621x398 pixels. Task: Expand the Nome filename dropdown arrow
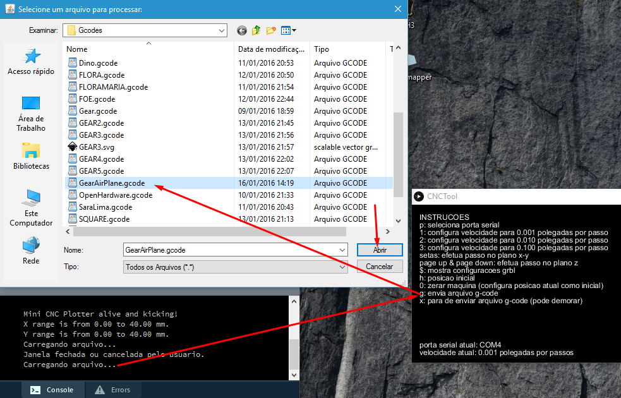[342, 250]
